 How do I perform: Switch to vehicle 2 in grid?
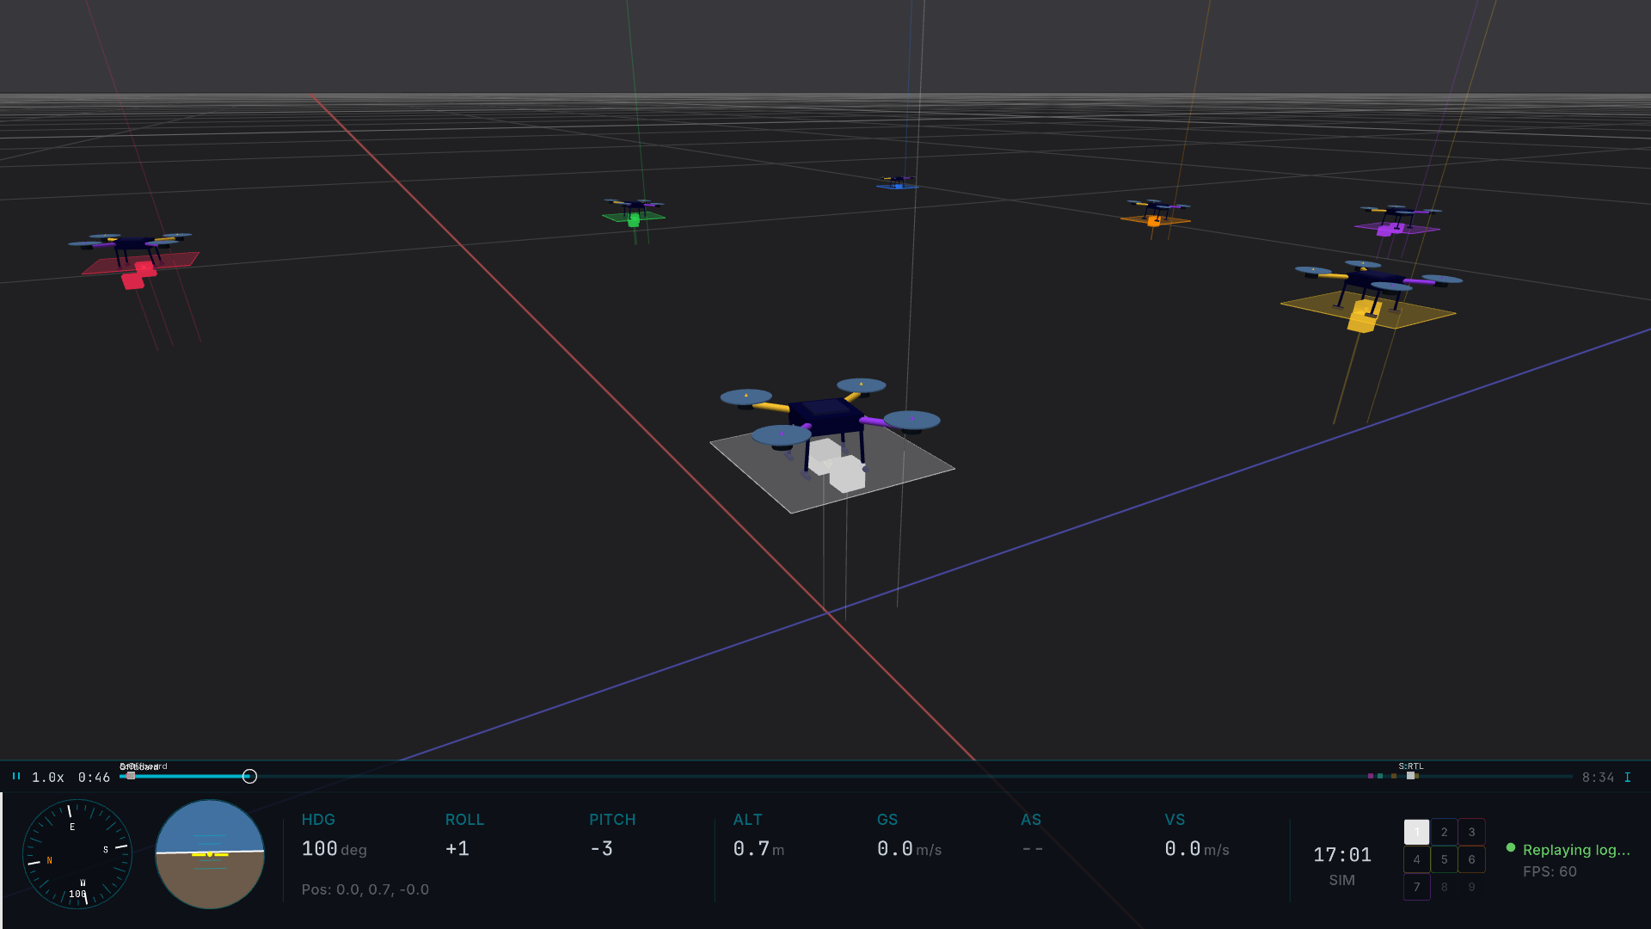1444,832
